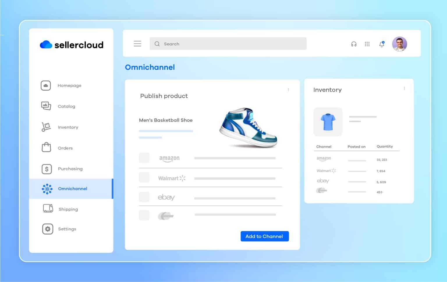Expand the navigation via the hamburger menu
Image resolution: width=447 pixels, height=282 pixels.
tap(137, 44)
